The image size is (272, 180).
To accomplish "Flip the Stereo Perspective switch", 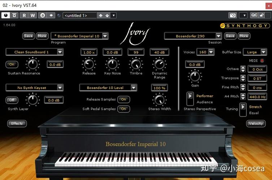I will [190, 99].
